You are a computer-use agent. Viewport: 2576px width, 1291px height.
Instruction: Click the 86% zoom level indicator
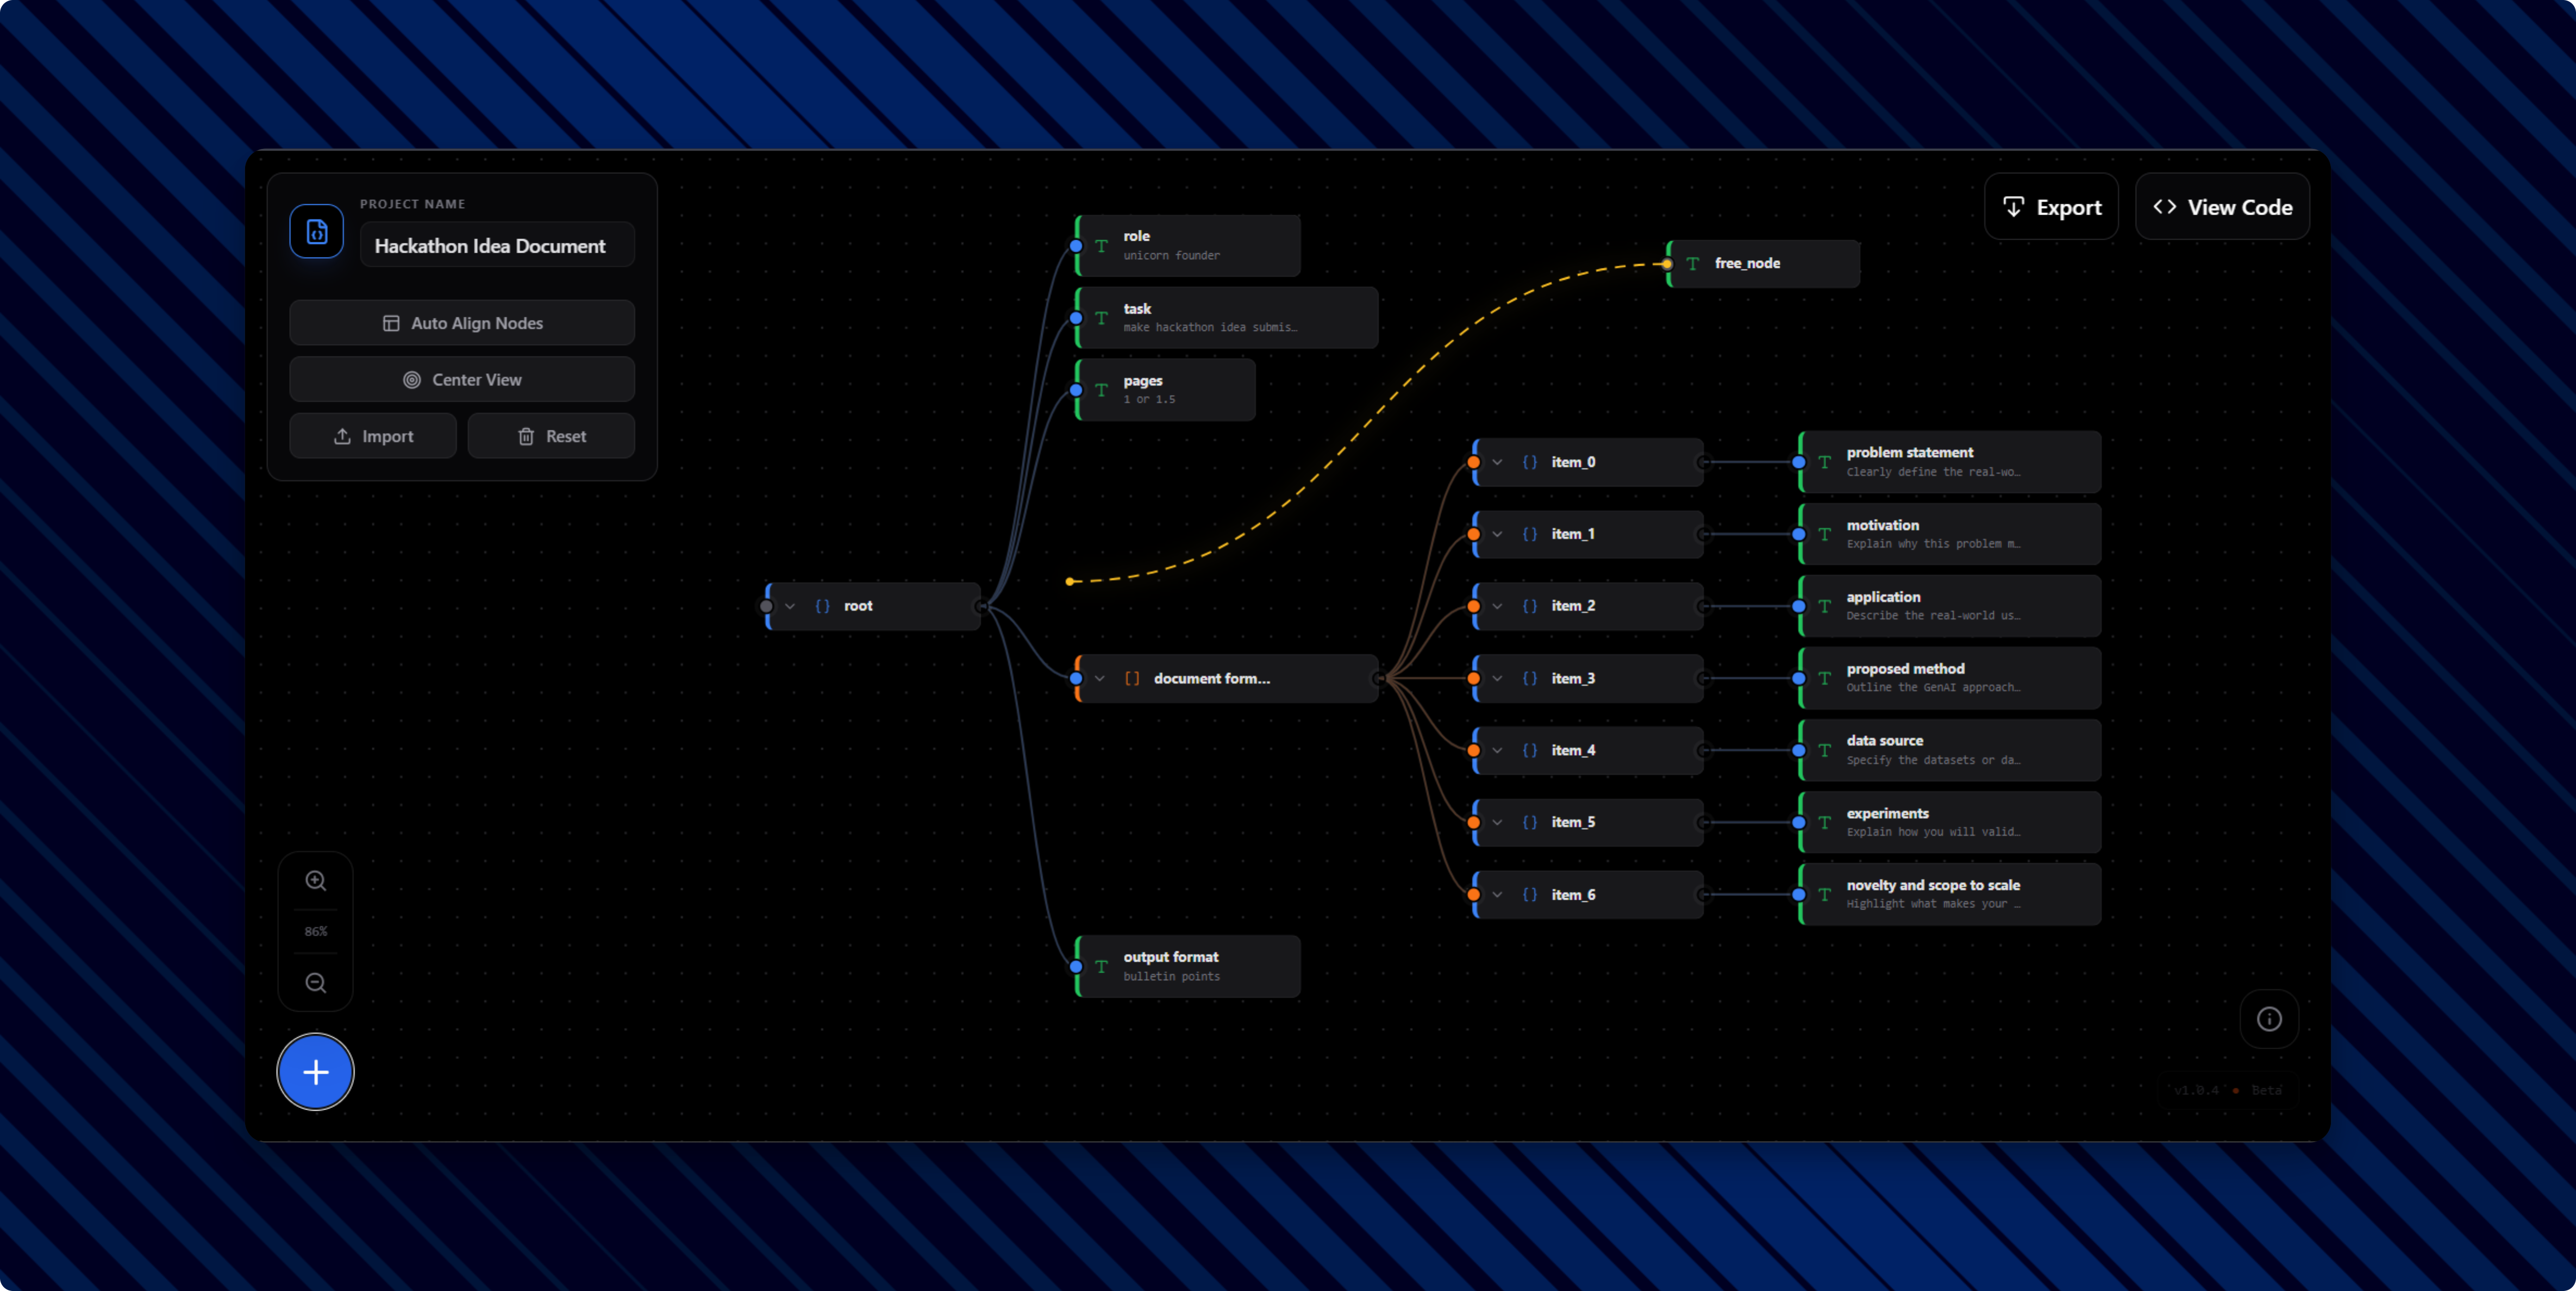(316, 931)
